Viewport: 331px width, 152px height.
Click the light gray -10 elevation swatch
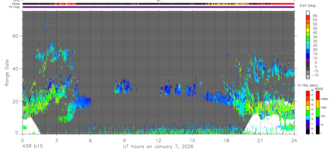pyautogui.click(x=308, y=77)
